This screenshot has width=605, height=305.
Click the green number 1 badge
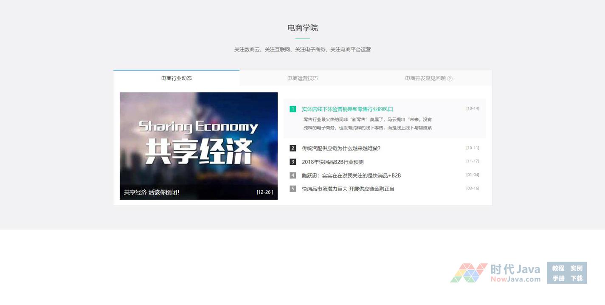pos(293,109)
